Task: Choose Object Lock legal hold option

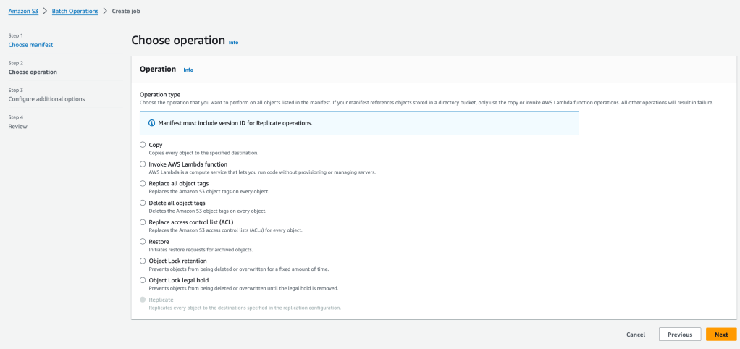Action: pyautogui.click(x=143, y=280)
